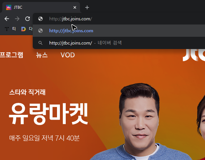This screenshot has width=205, height=160.
Task: Click the globe icon in address bar
Action: (x=40, y=19)
